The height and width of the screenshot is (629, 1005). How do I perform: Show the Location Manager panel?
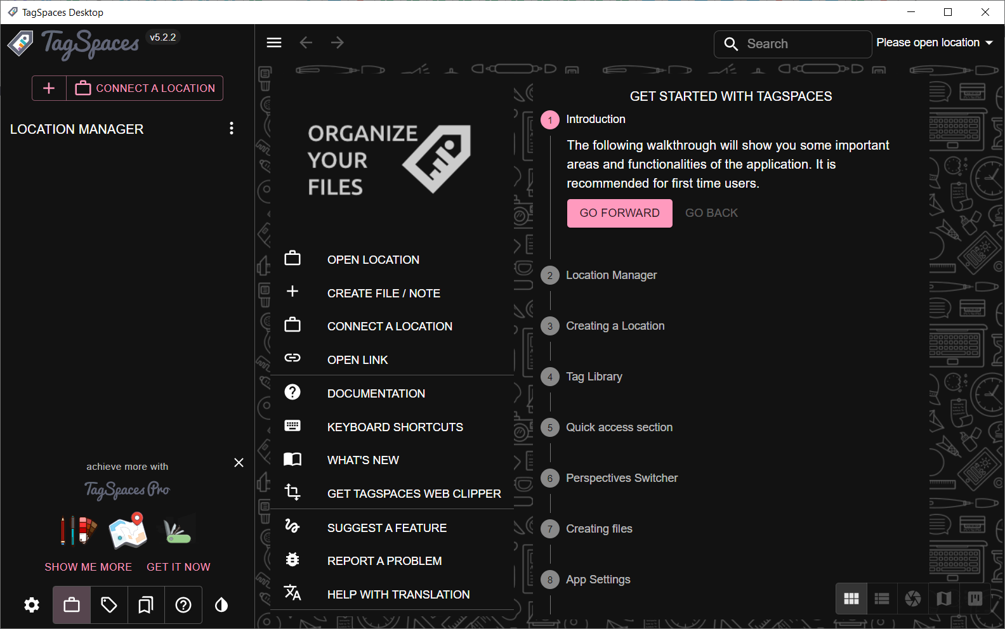(72, 605)
